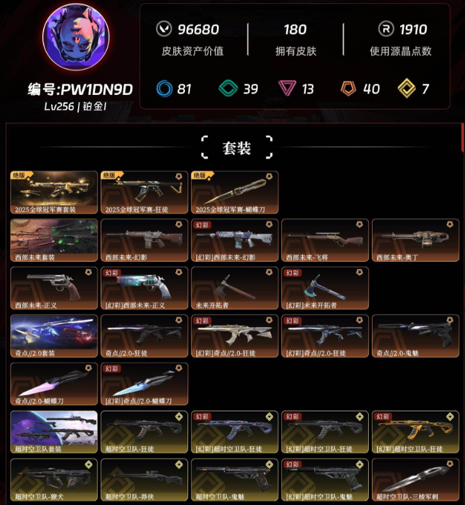Select the pink Premium-tier triangle icon

287,89
